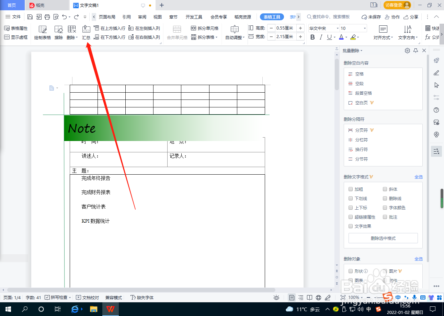Check the 删除线 checkbox
Screen dimensions: 444x316
(385, 198)
